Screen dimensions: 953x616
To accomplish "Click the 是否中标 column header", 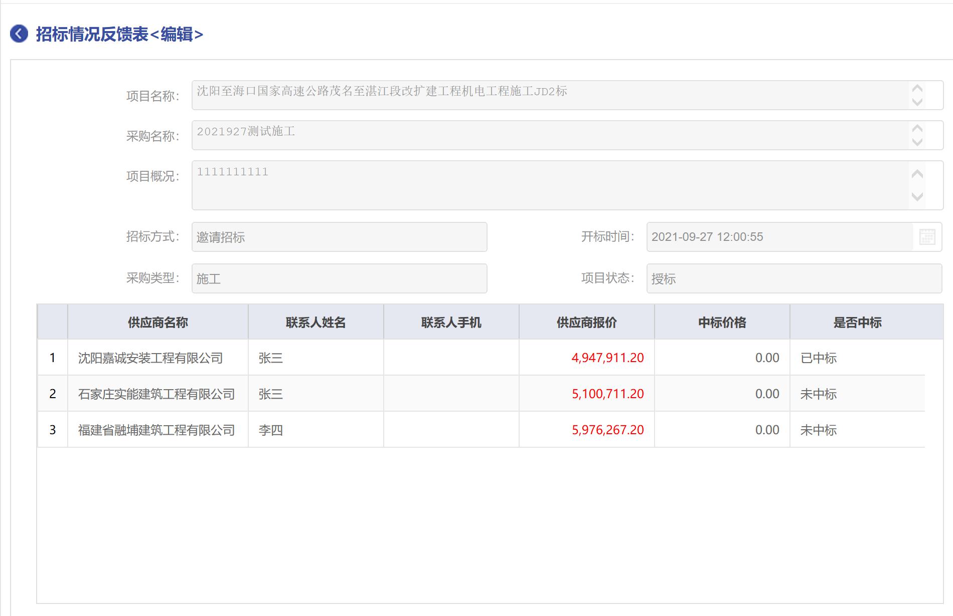I will pos(857,323).
